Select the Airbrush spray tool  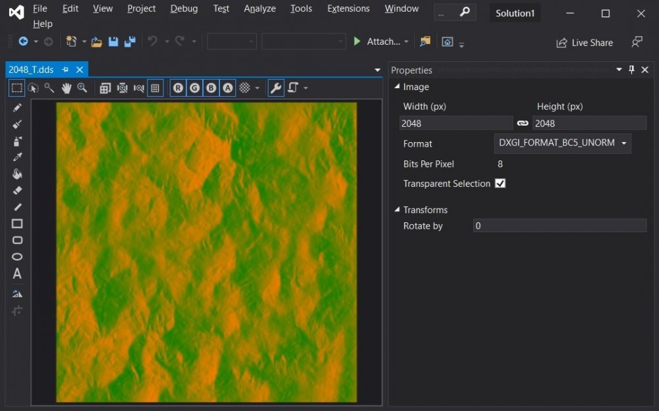(17, 141)
